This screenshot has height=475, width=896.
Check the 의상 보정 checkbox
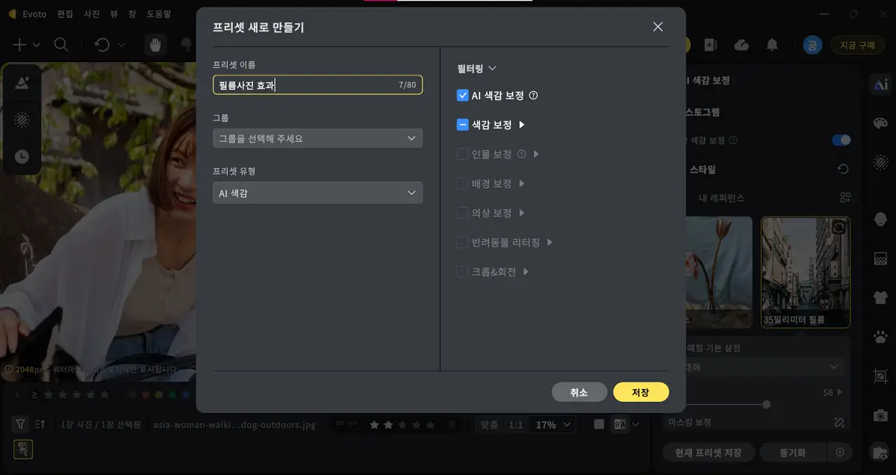point(462,213)
